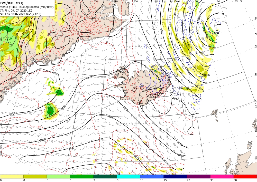
Task: Click the 15W longitude label
Action: click(x=155, y=1)
